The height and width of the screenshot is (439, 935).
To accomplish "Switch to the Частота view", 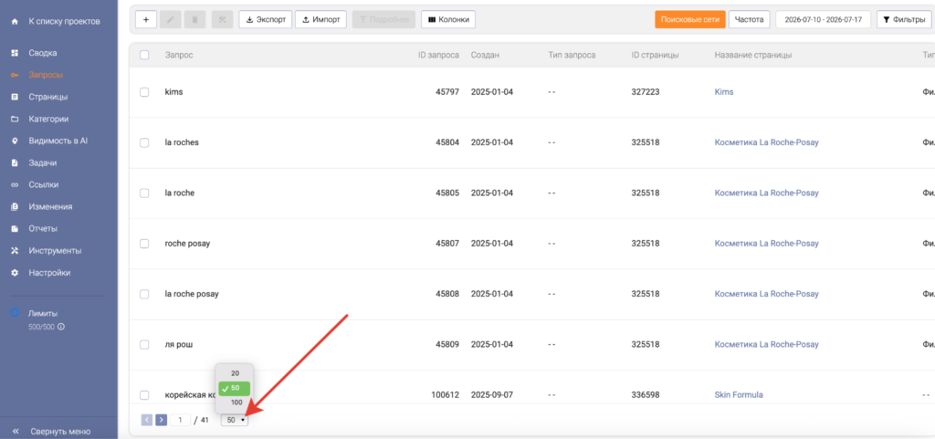I will (749, 20).
